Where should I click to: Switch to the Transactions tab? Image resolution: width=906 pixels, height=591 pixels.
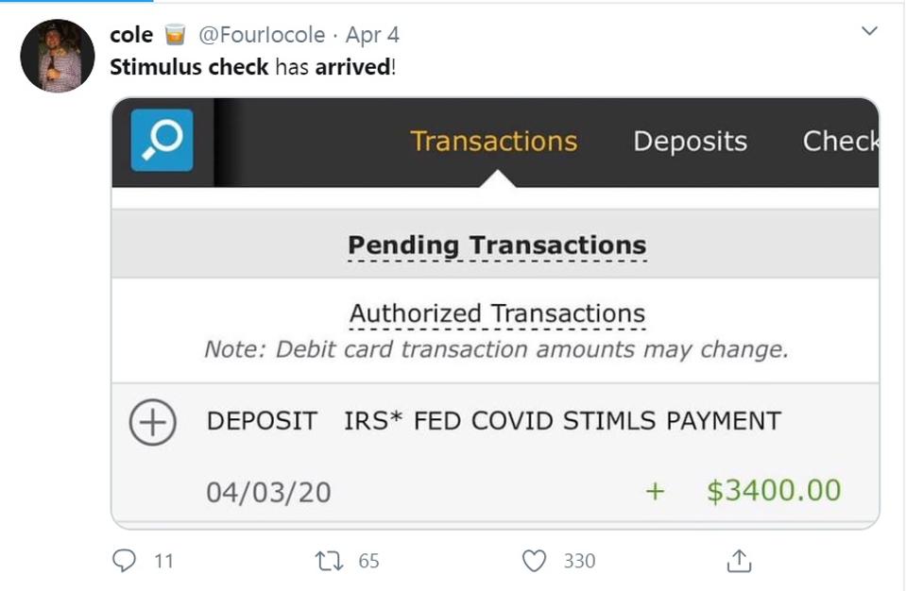click(493, 142)
